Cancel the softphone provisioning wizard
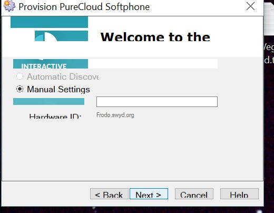 tap(194, 194)
